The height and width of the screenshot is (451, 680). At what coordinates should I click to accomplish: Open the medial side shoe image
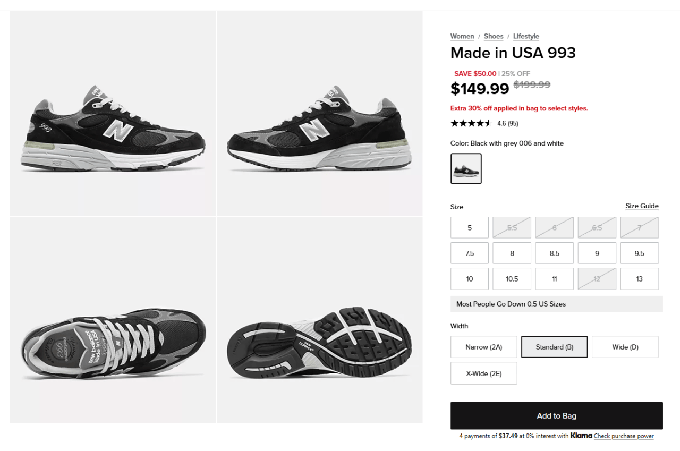320,113
